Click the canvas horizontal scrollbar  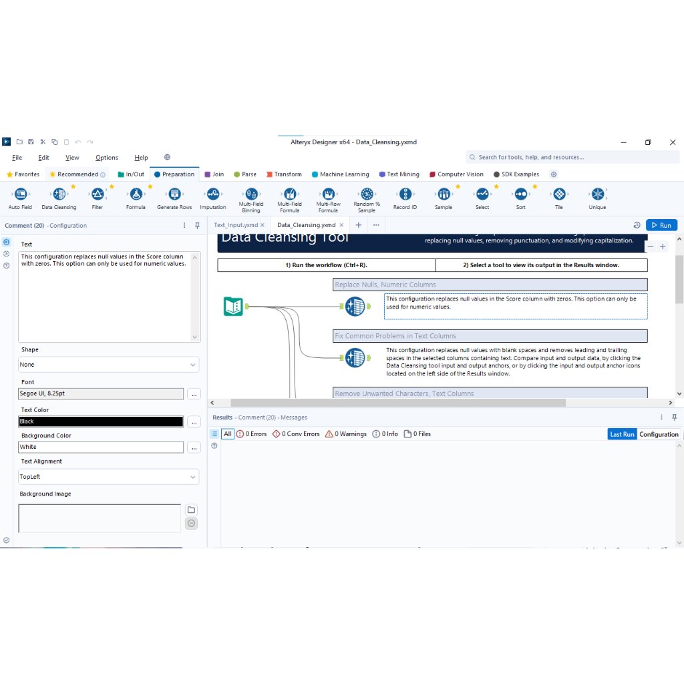click(x=398, y=403)
